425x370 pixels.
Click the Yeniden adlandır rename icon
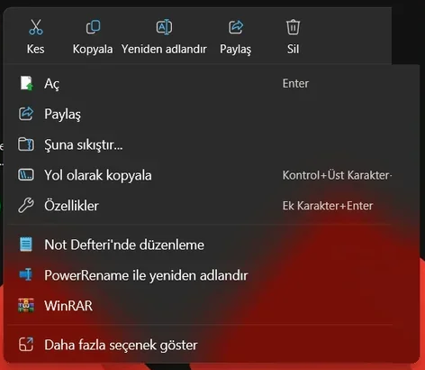(164, 27)
